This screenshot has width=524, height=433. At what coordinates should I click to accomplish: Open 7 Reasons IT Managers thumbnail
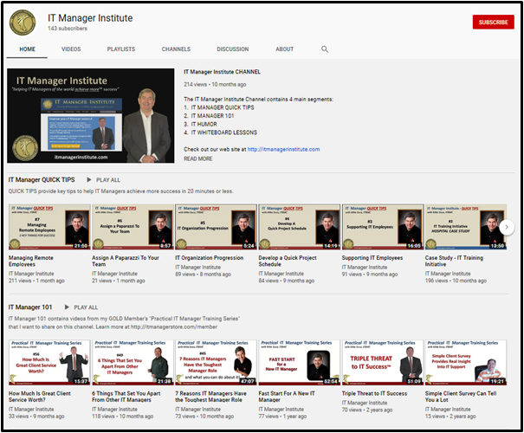[216, 363]
